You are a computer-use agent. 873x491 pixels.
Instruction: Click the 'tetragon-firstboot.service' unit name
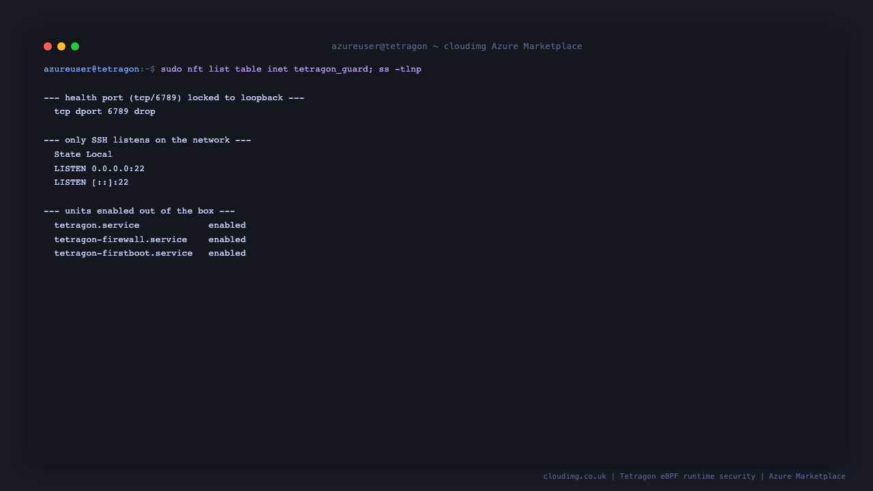coord(123,253)
